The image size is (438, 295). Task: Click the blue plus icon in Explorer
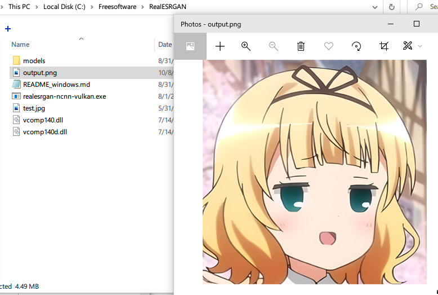coord(8,29)
